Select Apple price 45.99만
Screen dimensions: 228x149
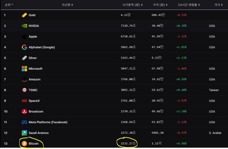(x=158, y=36)
